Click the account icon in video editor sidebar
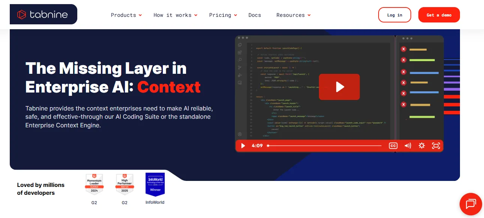The height and width of the screenshot is (218, 484). (240, 134)
